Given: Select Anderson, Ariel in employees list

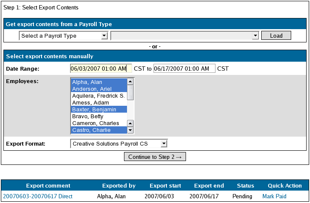Looking at the screenshot, I should click(99, 89).
